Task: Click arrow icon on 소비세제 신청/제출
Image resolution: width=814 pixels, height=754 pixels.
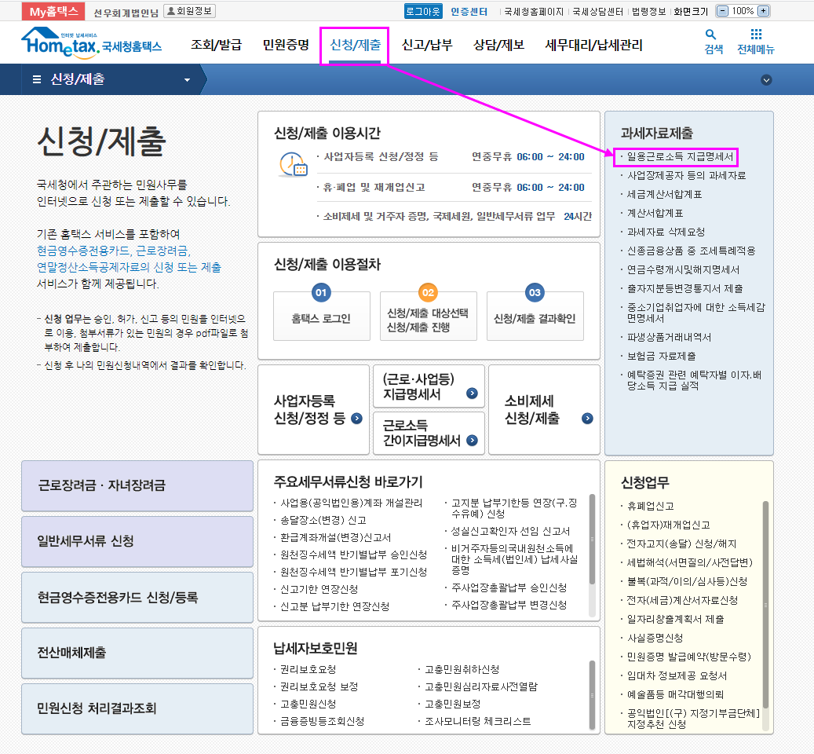Action: (587, 418)
